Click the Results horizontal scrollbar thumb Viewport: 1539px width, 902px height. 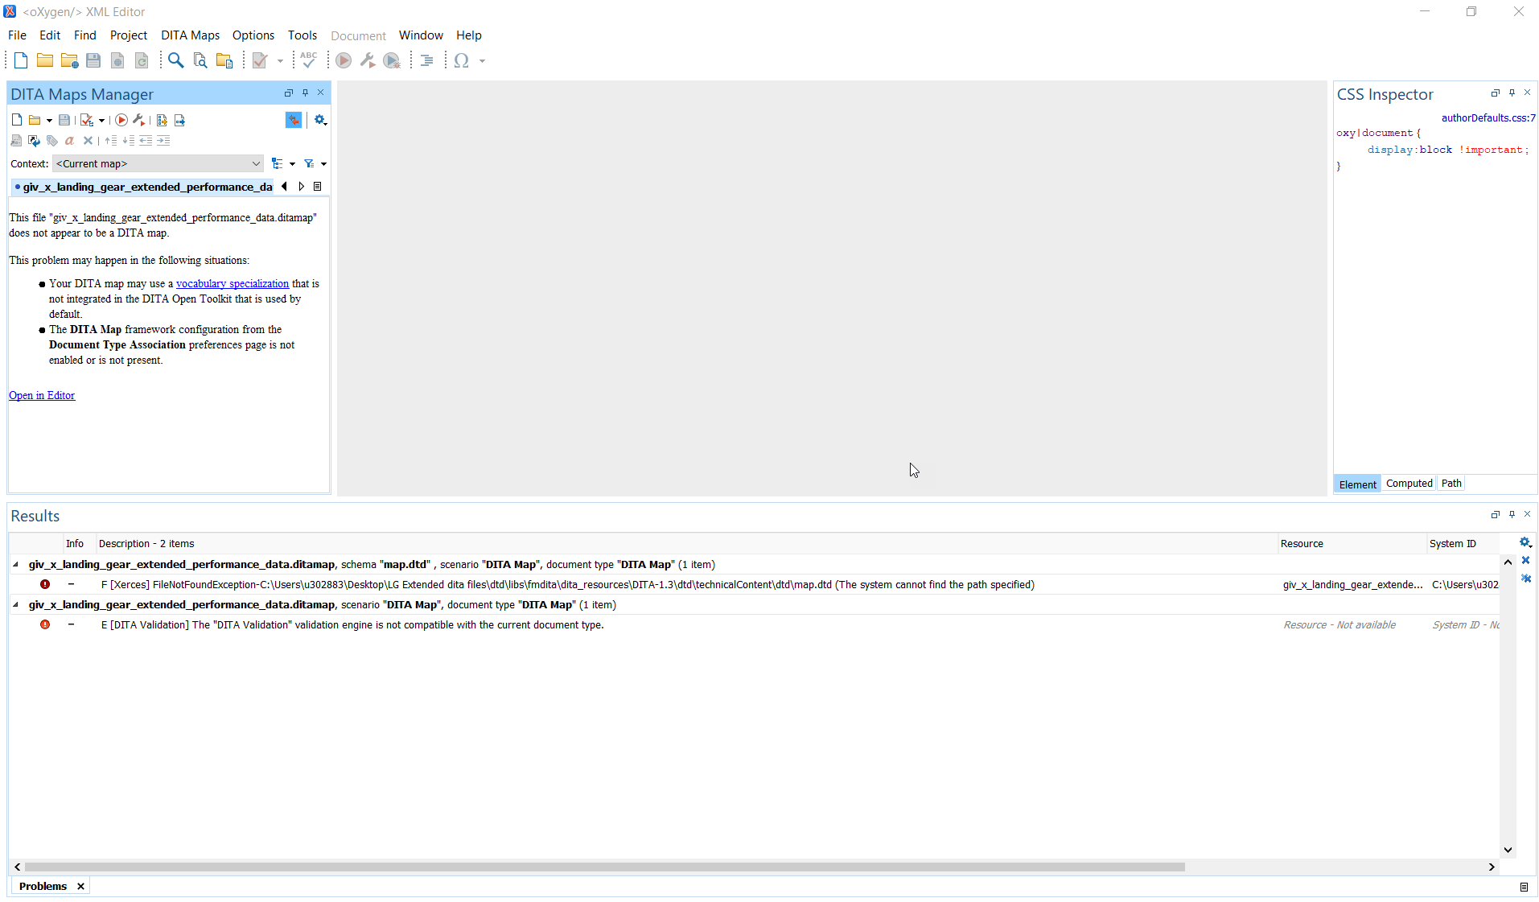pos(604,867)
